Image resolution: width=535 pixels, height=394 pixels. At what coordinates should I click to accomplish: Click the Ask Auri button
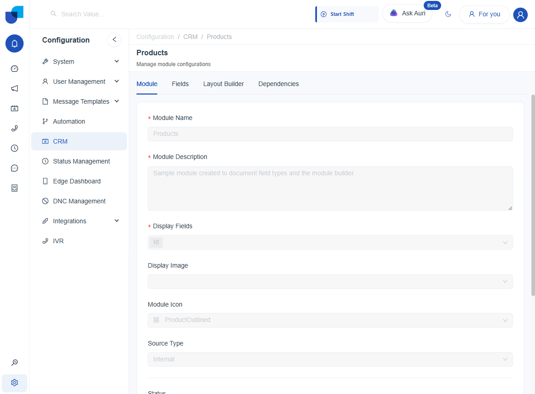pos(408,14)
